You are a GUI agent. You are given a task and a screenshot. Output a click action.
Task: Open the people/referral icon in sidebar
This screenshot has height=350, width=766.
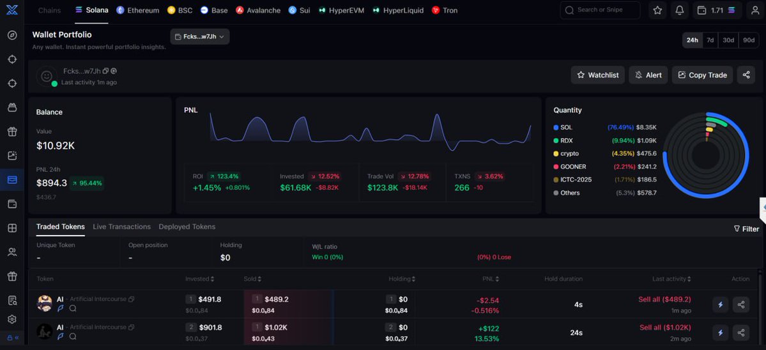[12, 252]
